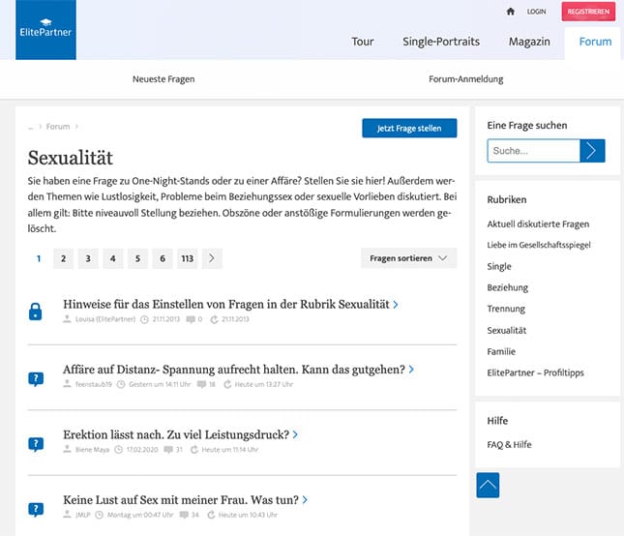Click the home icon in top bar
Image resolution: width=624 pixels, height=536 pixels.
pos(511,12)
